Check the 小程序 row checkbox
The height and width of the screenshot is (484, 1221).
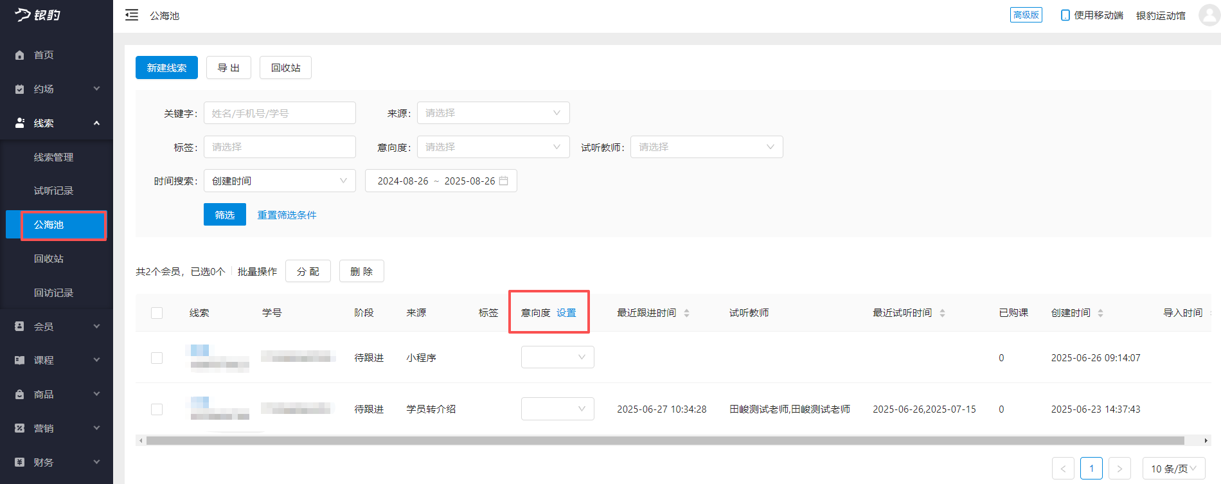point(157,358)
